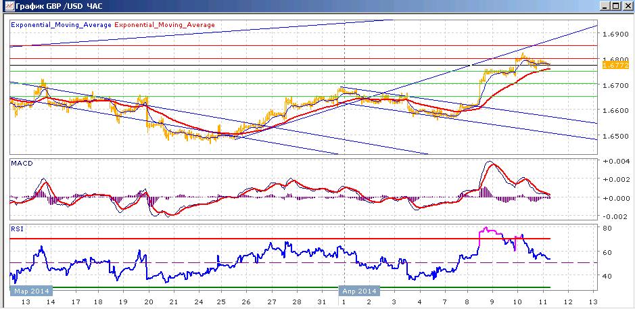Click the RSI axis value 80
This screenshot has width=635, height=309.
pyautogui.click(x=607, y=228)
